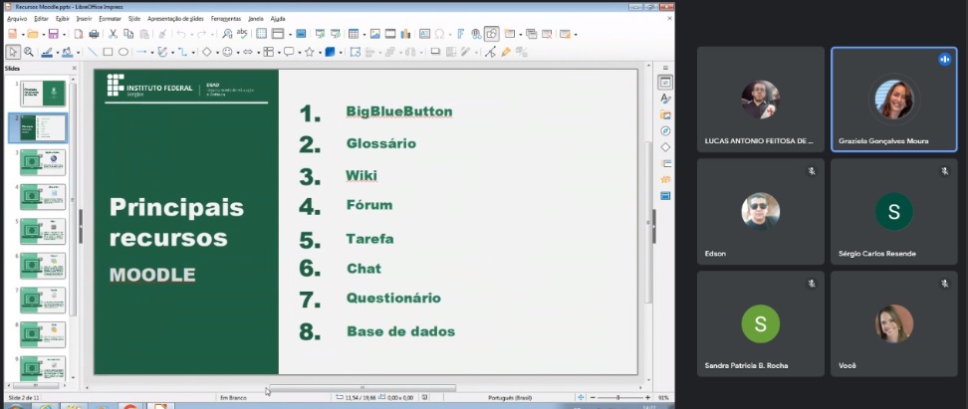Click Graziela Gonçalves Moura participant tile
The image size is (968, 409).
pos(893,100)
